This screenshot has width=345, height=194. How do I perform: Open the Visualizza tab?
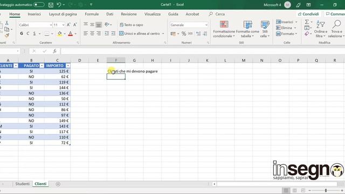(x=153, y=14)
